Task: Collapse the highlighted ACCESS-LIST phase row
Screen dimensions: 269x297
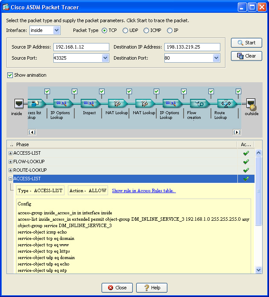Action: pos(10,179)
